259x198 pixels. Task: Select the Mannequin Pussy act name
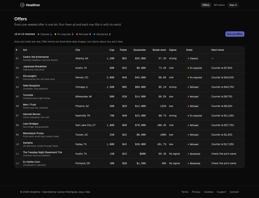[33, 133]
